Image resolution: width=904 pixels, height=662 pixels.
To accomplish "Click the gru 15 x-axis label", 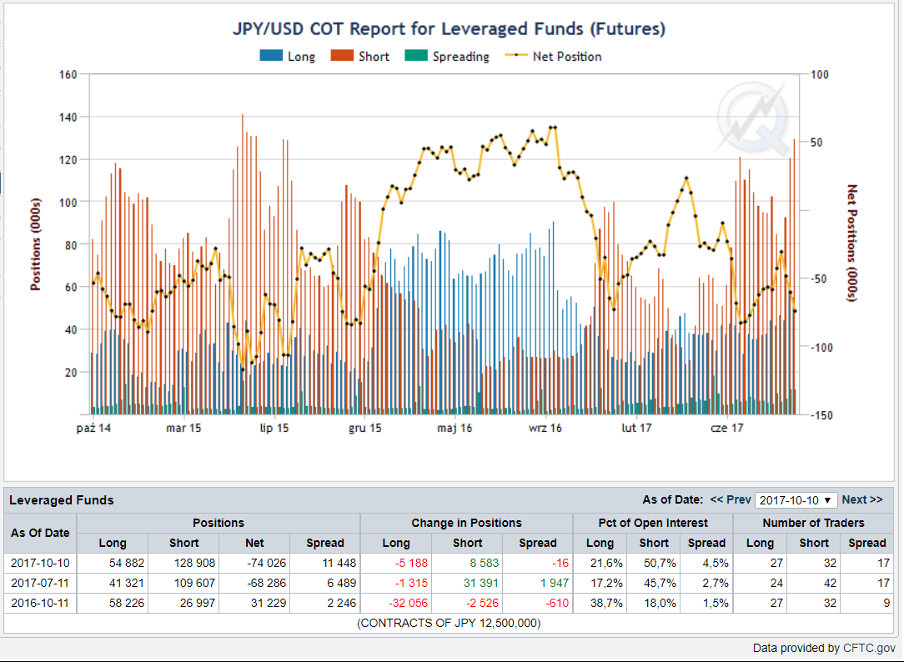I will [x=365, y=428].
